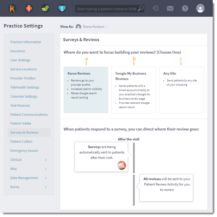Expand the Kareo section chevron
Viewport: 217px width, 217px height.
(x=46, y=187)
